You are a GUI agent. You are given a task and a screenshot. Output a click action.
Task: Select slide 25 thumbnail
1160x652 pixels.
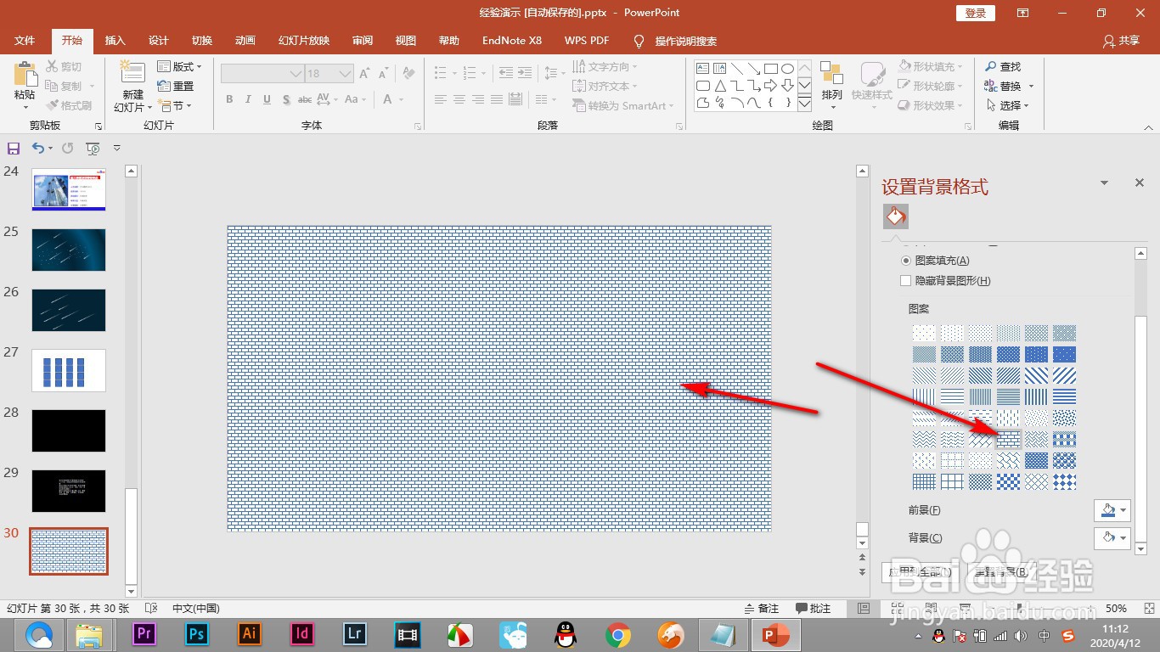pyautogui.click(x=69, y=250)
